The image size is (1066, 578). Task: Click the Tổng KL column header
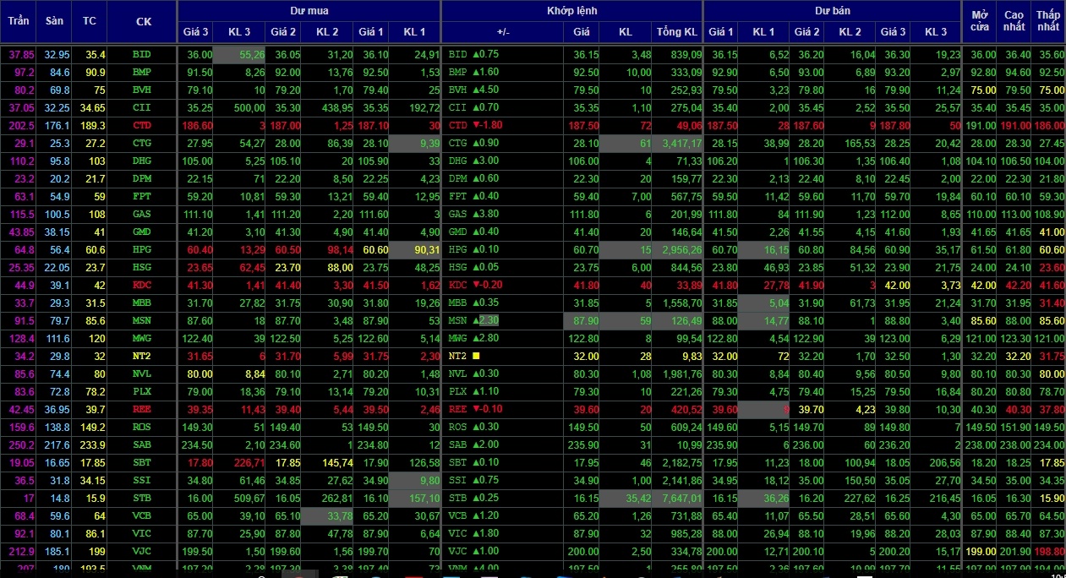click(x=677, y=32)
